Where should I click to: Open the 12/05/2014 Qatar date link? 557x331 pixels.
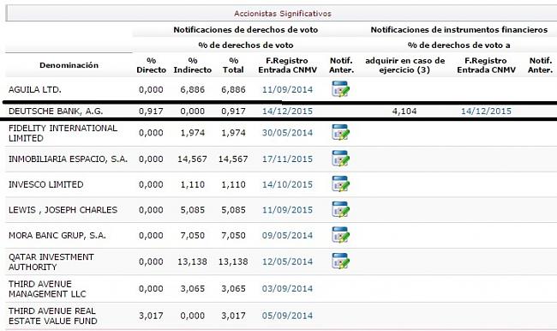click(x=287, y=262)
